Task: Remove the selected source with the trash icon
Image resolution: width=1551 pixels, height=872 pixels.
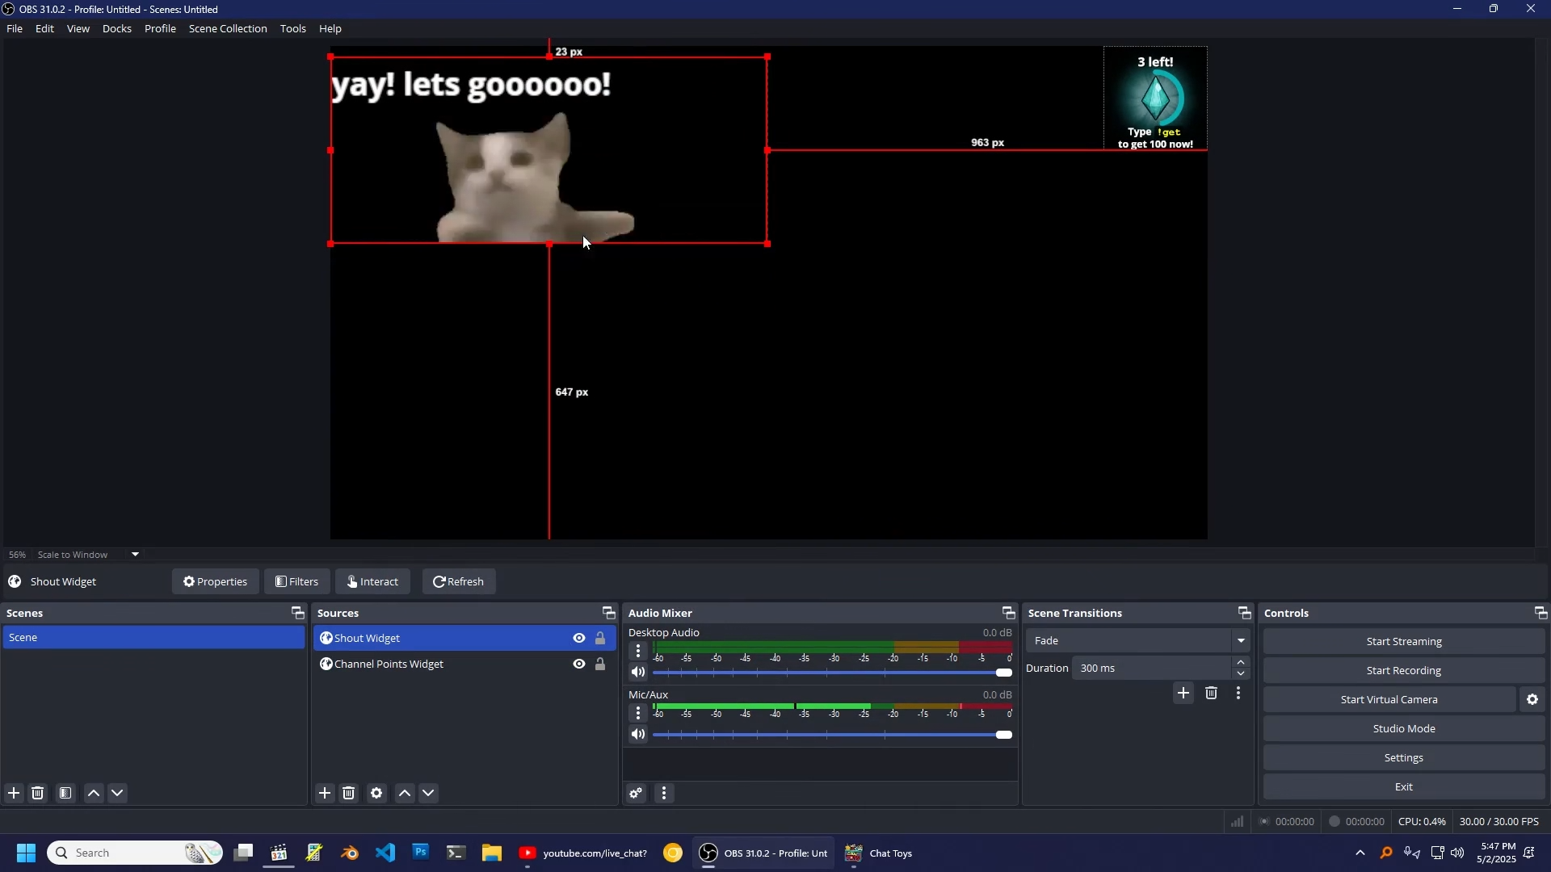Action: (x=349, y=794)
